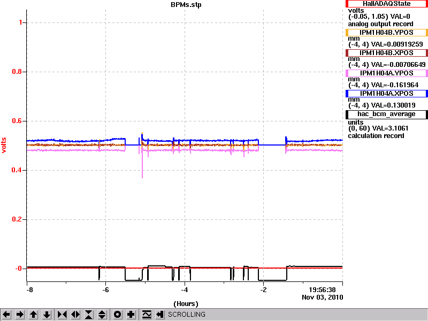Click the vertical zoom-out icon
Image resolution: width=428 pixels, height=321 pixels.
[x=102, y=315]
